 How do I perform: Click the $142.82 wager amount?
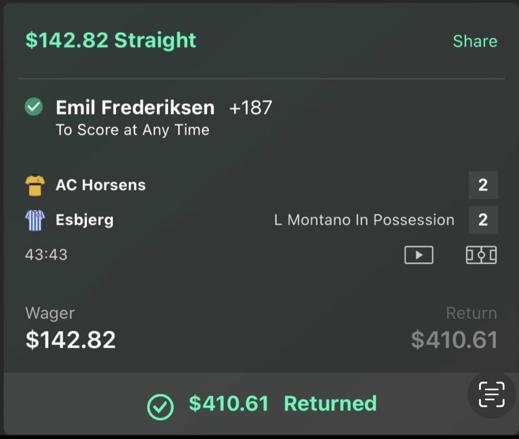click(x=71, y=340)
